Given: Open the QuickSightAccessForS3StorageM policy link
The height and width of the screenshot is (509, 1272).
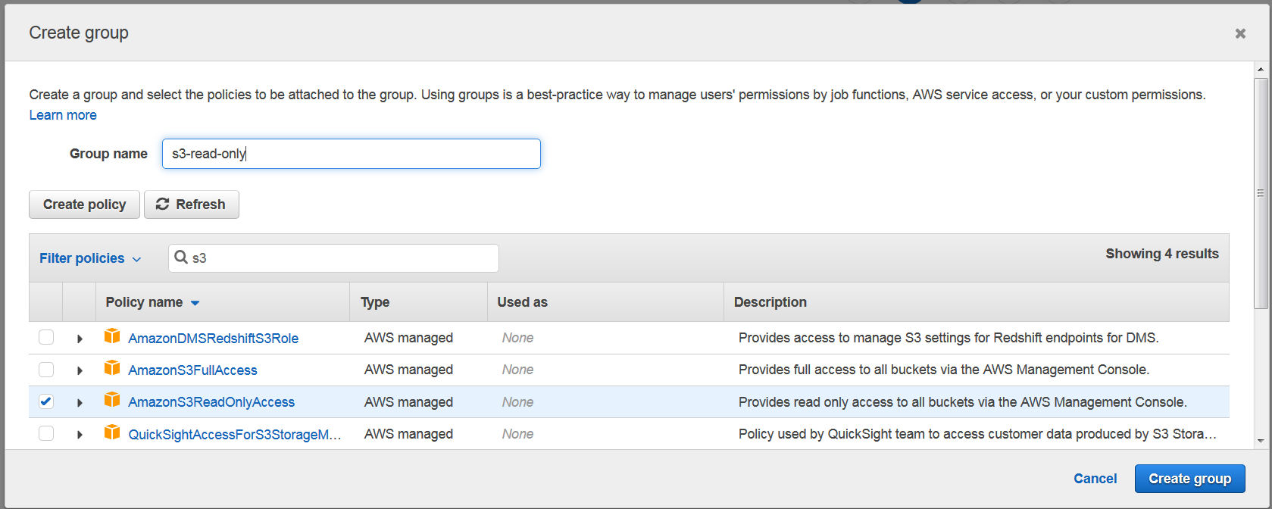Looking at the screenshot, I should tap(235, 435).
